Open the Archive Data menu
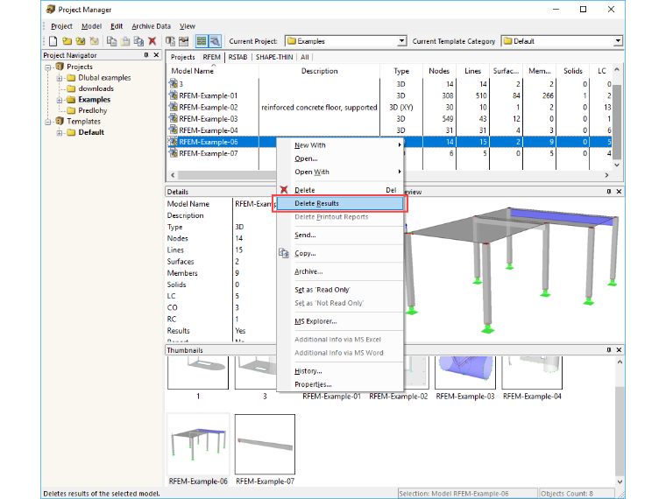666x499 pixels. 151,26
